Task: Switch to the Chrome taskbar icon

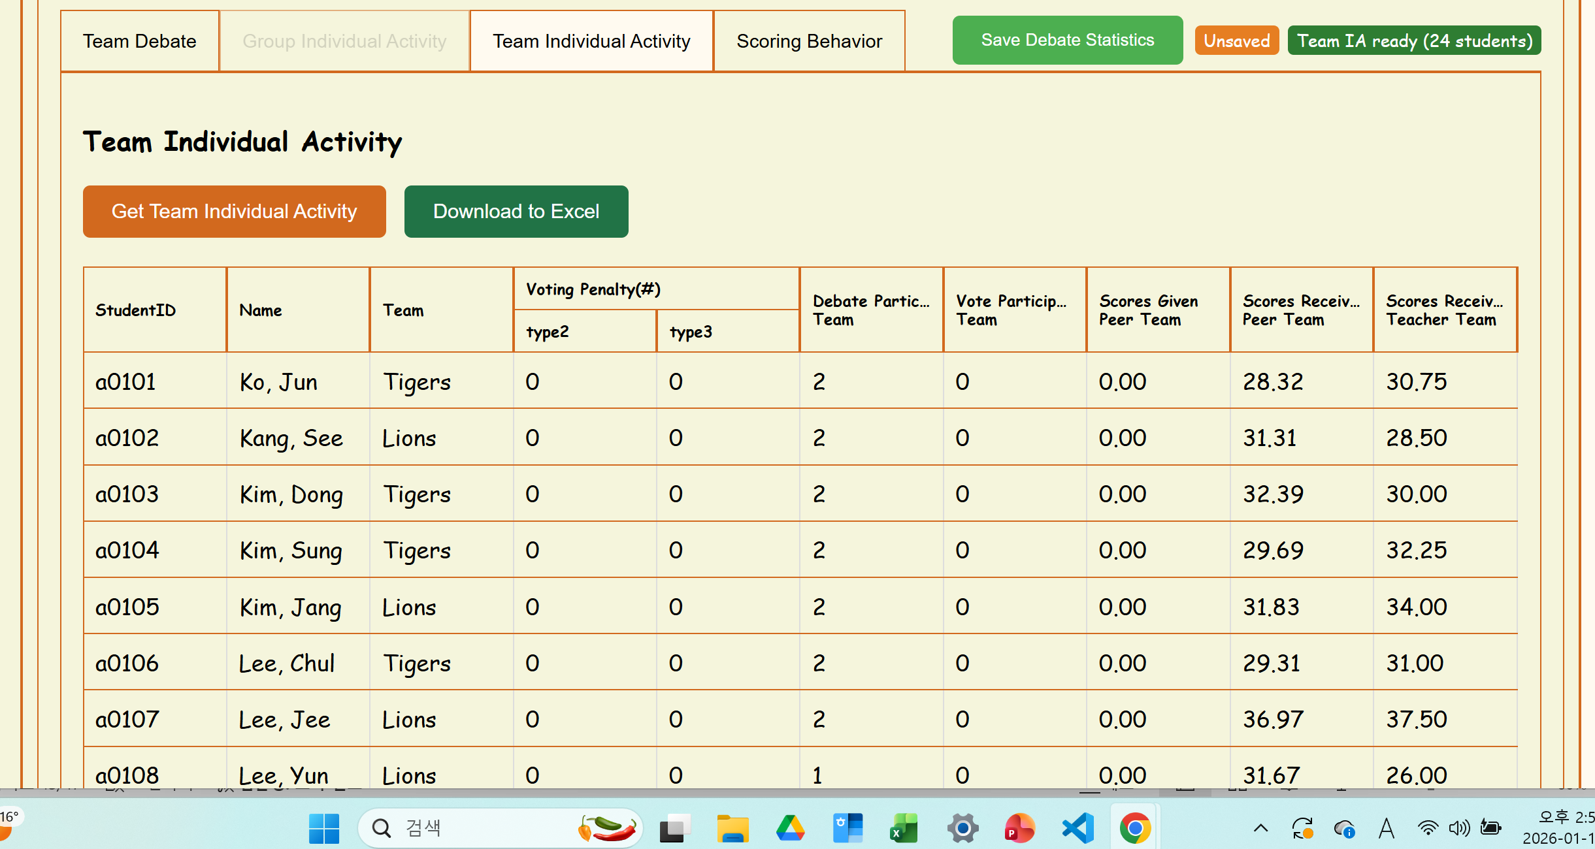Action: coord(1135,828)
